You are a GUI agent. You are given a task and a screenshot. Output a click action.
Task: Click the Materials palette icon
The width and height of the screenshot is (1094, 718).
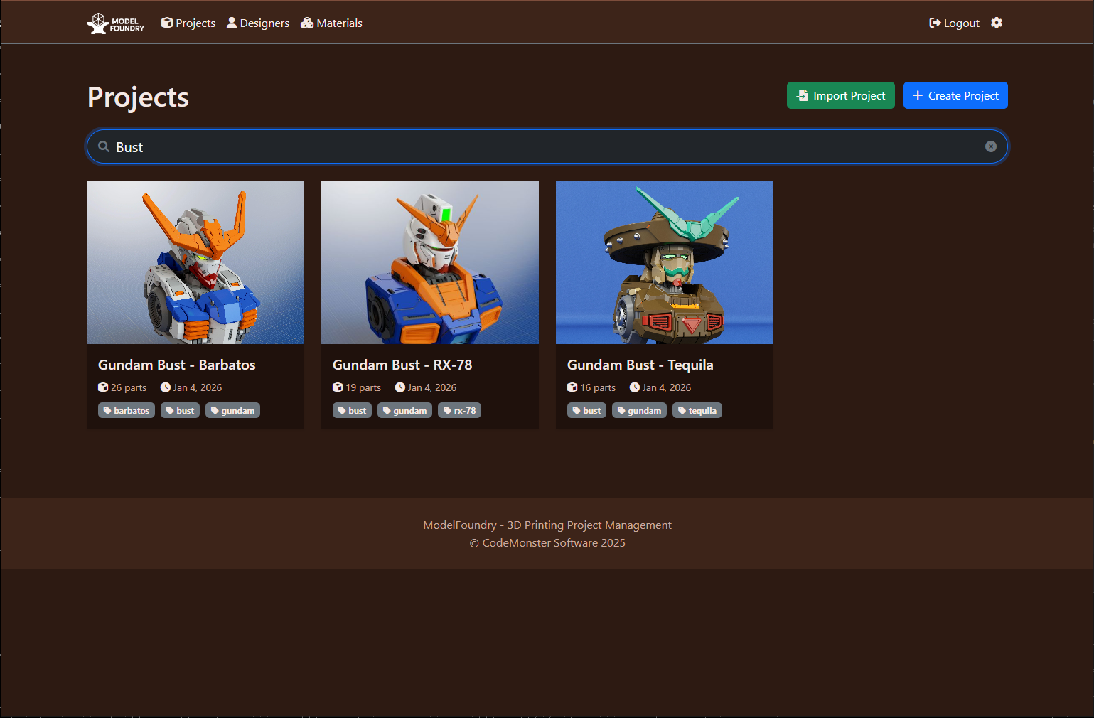pos(307,23)
